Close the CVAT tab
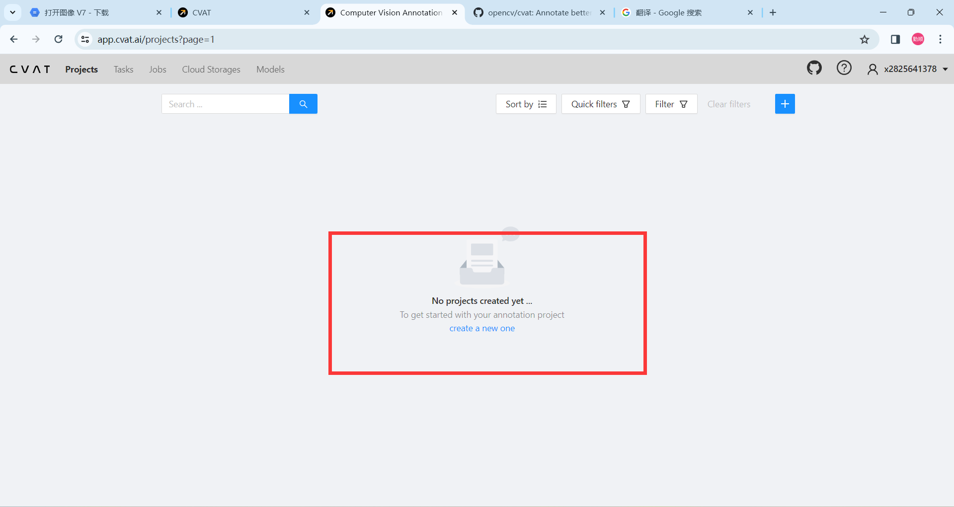The width and height of the screenshot is (954, 507). (307, 12)
